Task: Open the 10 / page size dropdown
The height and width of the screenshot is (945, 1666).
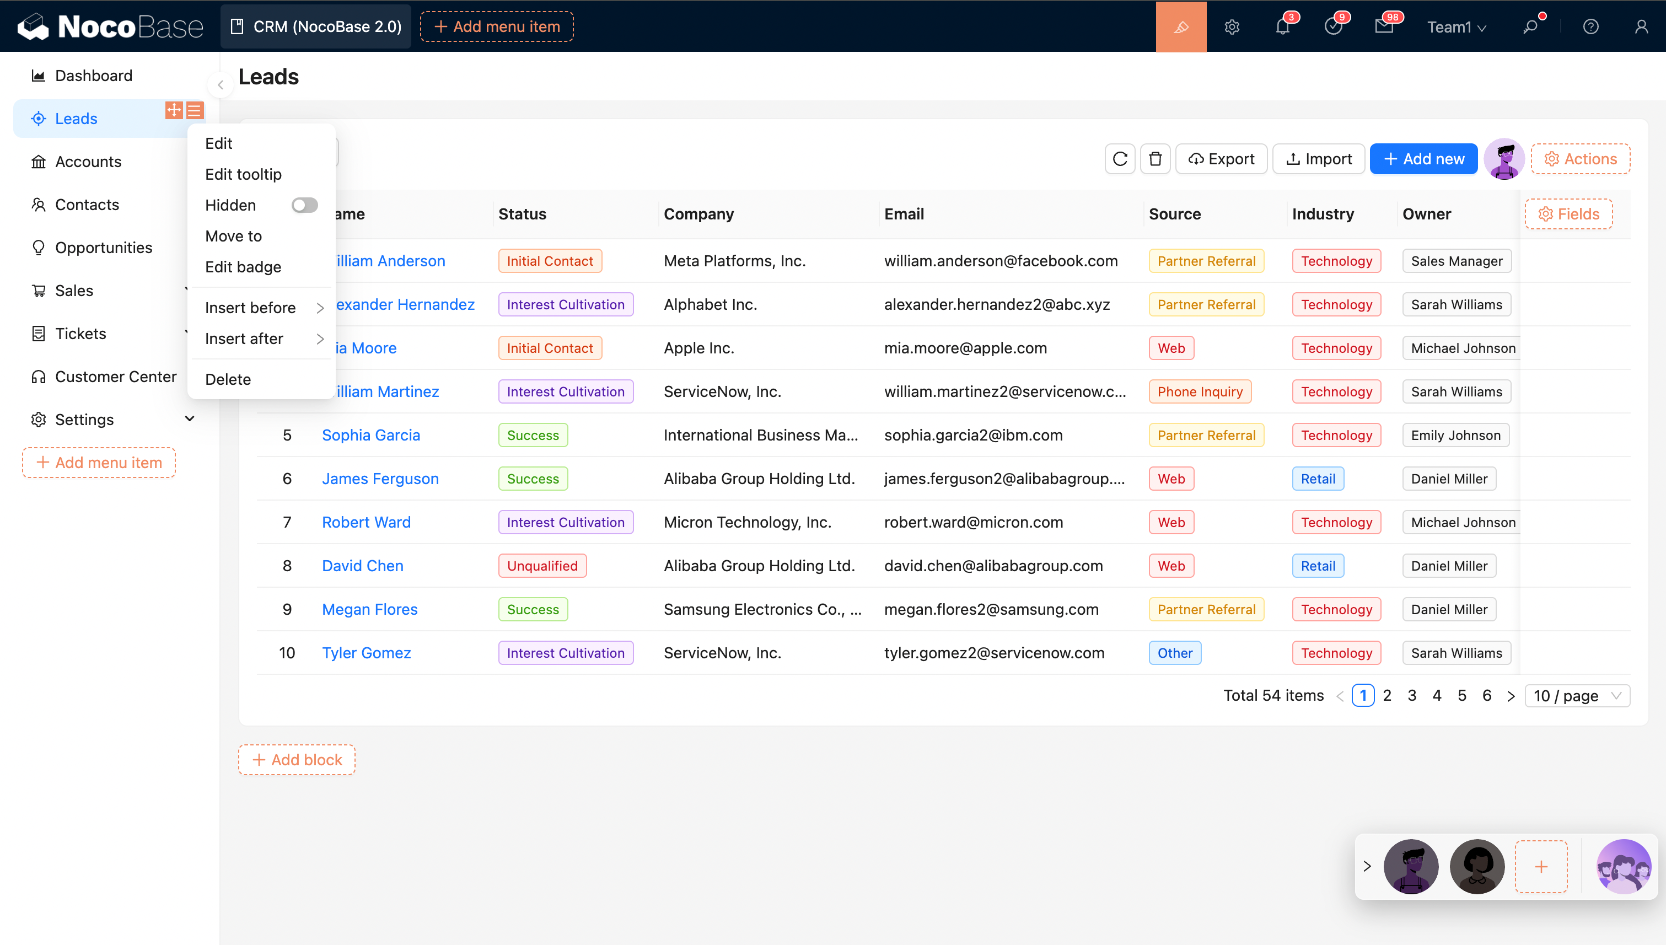Action: point(1577,696)
